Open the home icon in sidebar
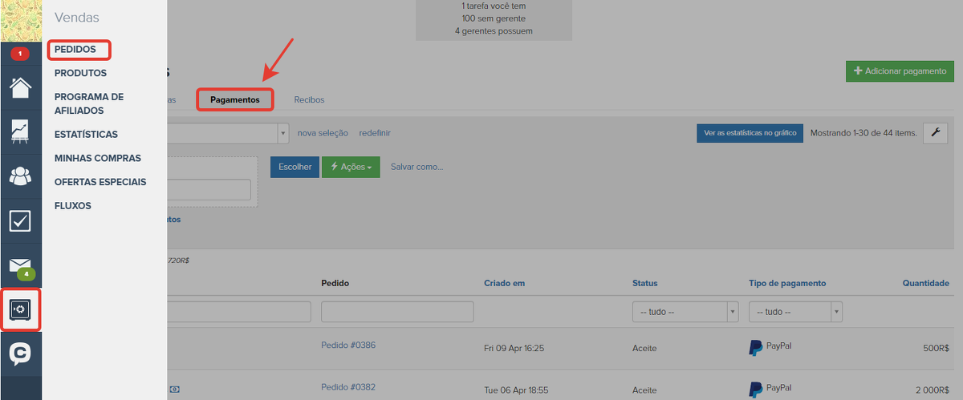Image resolution: width=963 pixels, height=400 pixels. pyautogui.click(x=20, y=87)
